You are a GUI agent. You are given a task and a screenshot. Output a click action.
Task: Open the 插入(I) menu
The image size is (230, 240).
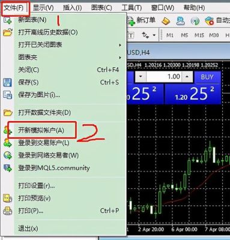[x=72, y=8]
